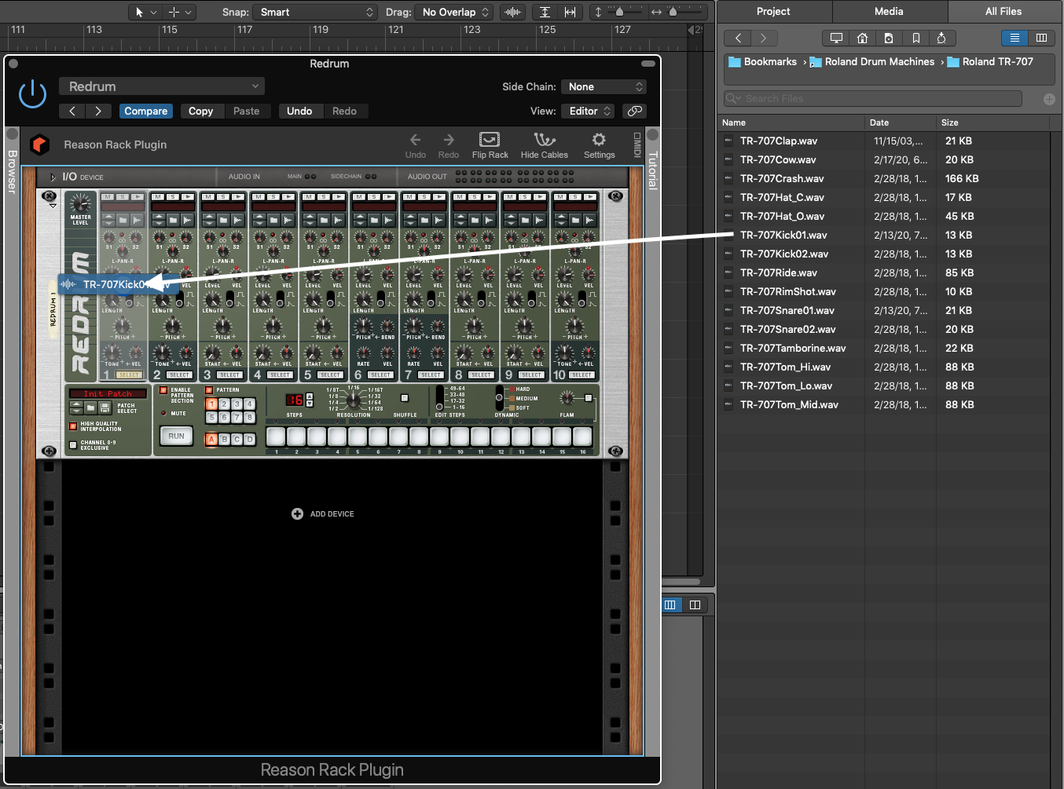This screenshot has width=1064, height=789.
Task: Click Redrum save patch disk icon
Action: point(105,408)
